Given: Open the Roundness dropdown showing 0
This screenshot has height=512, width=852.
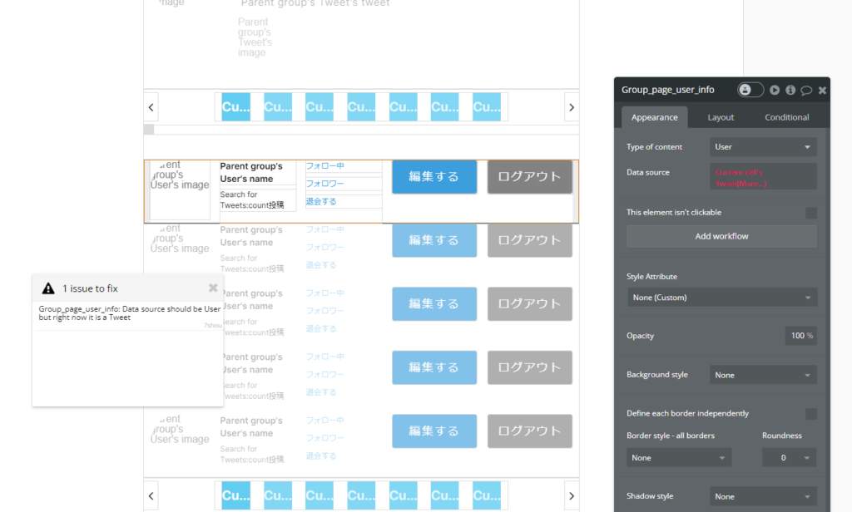Looking at the screenshot, I should pos(789,458).
